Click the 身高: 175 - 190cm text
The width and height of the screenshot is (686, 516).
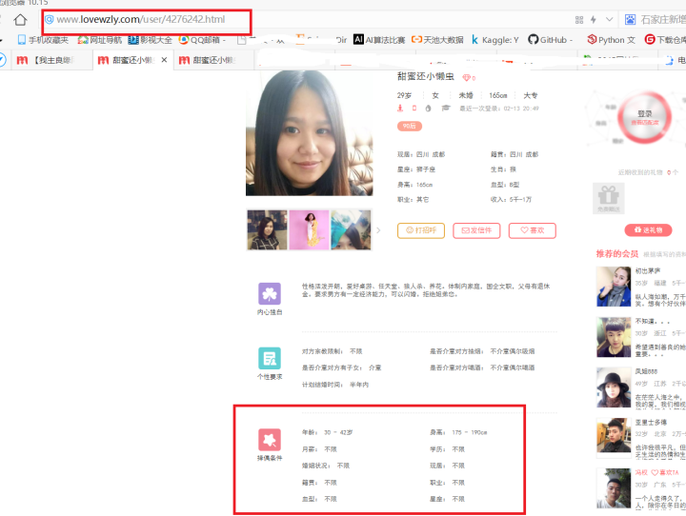tap(458, 432)
